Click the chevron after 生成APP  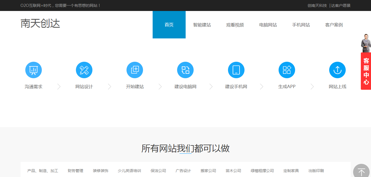(312, 86)
